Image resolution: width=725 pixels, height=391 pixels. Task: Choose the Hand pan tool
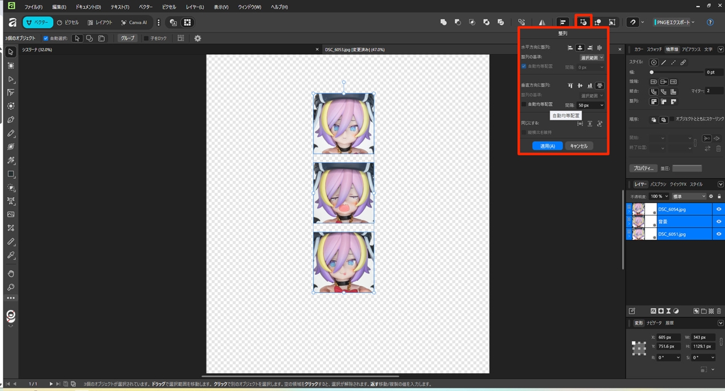tap(11, 274)
